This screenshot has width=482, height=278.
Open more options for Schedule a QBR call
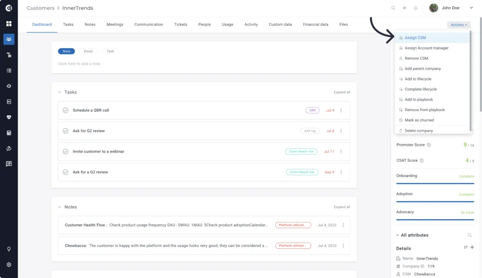(x=341, y=110)
